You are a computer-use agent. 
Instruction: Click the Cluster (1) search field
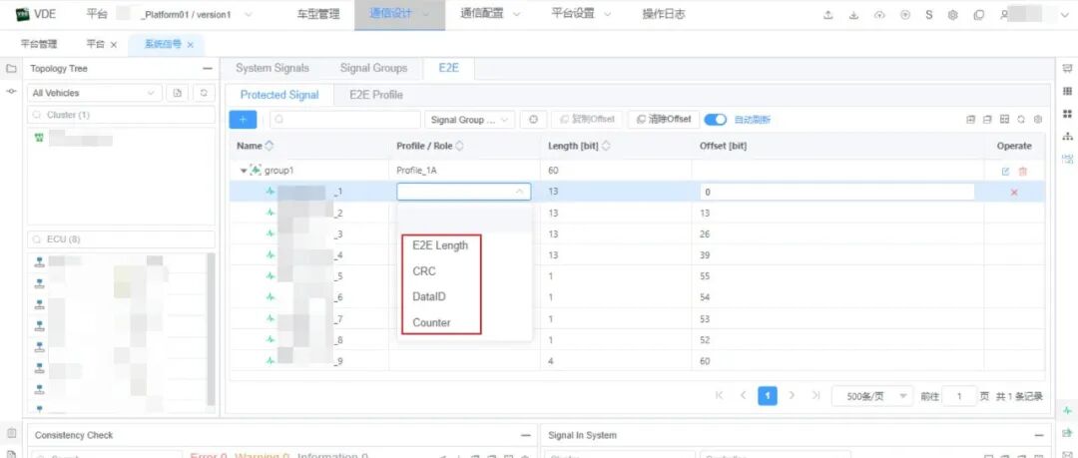(121, 115)
